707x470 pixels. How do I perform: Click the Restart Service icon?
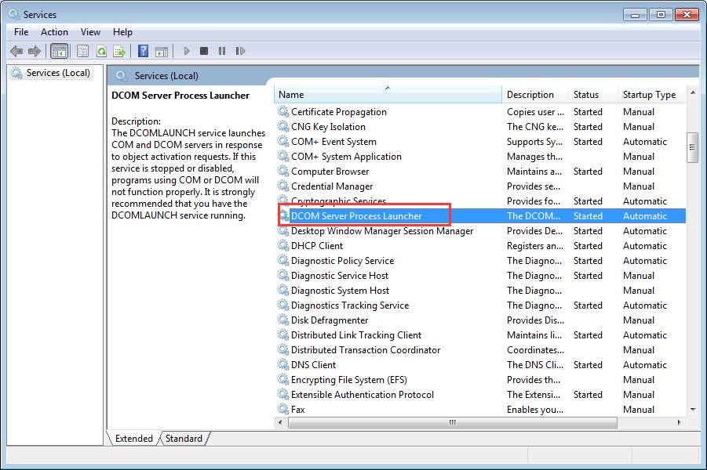tap(240, 51)
